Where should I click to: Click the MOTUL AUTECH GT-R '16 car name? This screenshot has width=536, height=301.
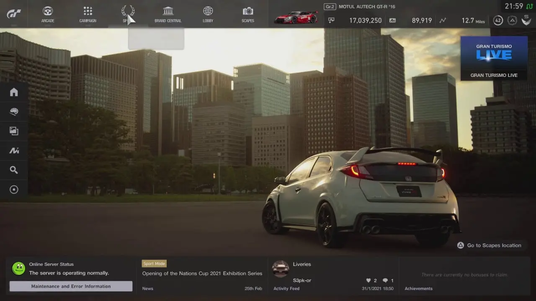tap(367, 7)
